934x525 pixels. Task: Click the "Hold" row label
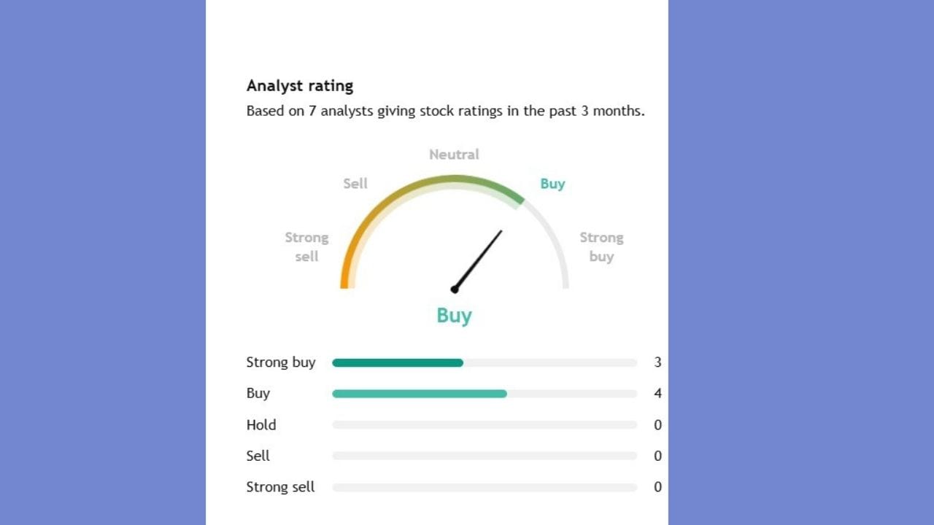(x=261, y=425)
